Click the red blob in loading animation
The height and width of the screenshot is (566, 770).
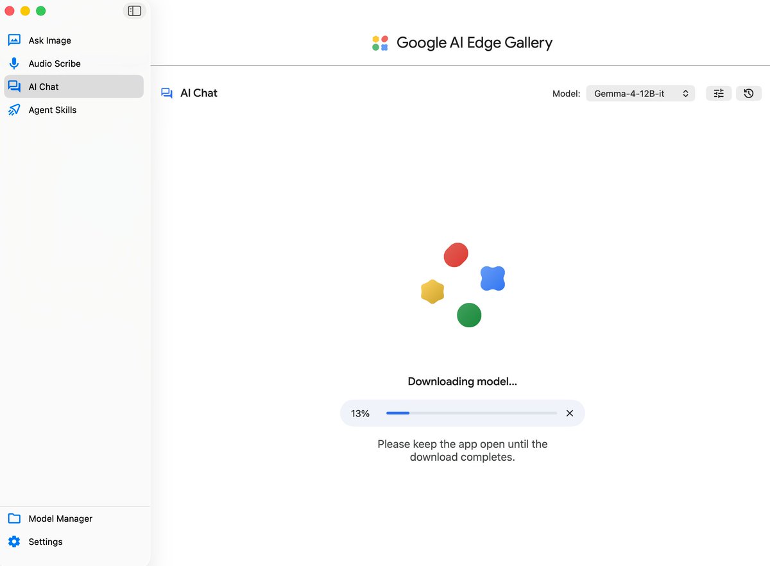click(456, 255)
